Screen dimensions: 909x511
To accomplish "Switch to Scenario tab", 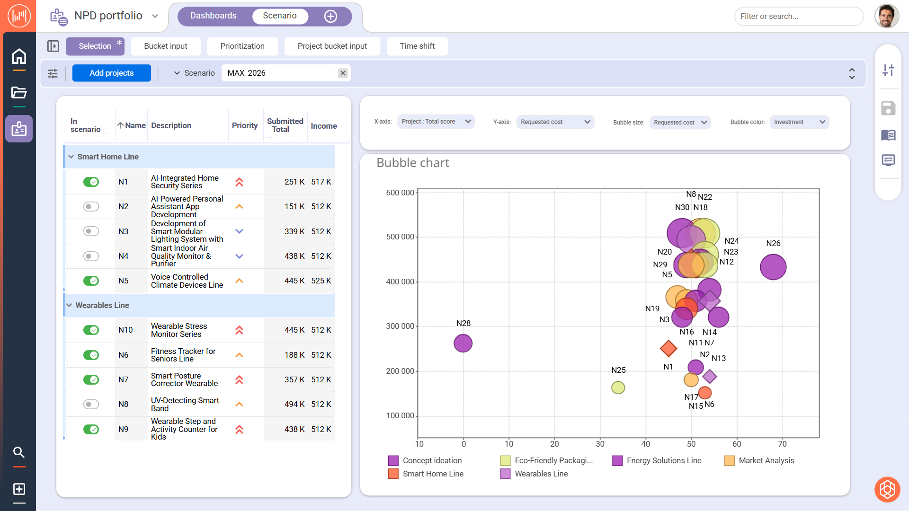I will point(280,16).
